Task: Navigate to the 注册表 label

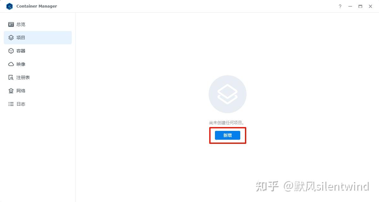Action: click(x=23, y=77)
